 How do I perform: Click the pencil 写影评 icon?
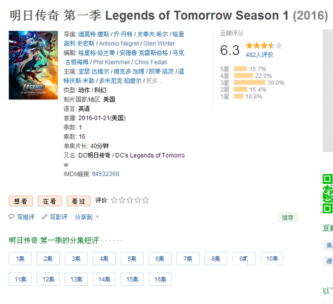click(x=45, y=217)
